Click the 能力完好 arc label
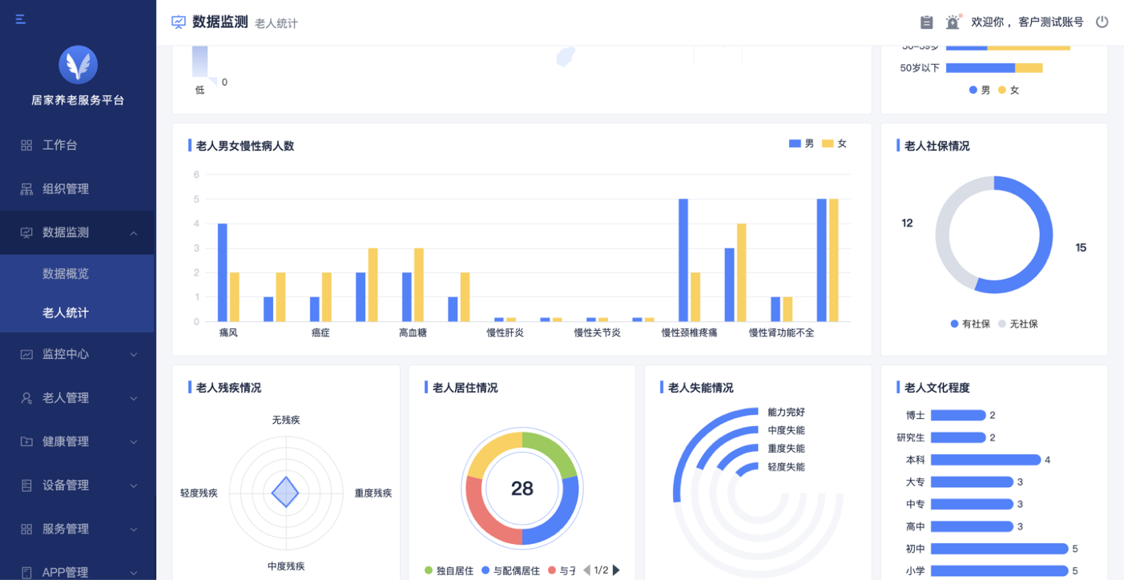 point(786,413)
